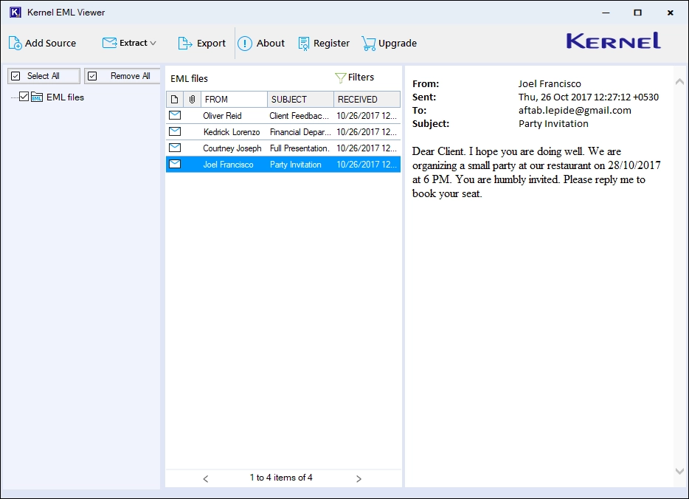Viewport: 689px width, 499px height.
Task: Sort by the RECEIVED column header
Action: (x=367, y=100)
